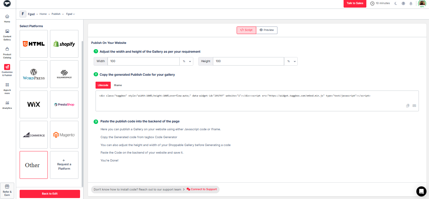Select HTML platform tile
Screen dimensions: 429x199
34,44
